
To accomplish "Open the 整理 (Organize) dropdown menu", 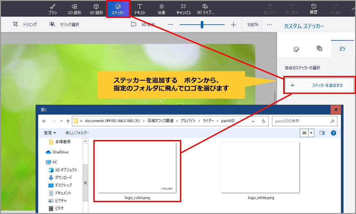I will (50, 133).
